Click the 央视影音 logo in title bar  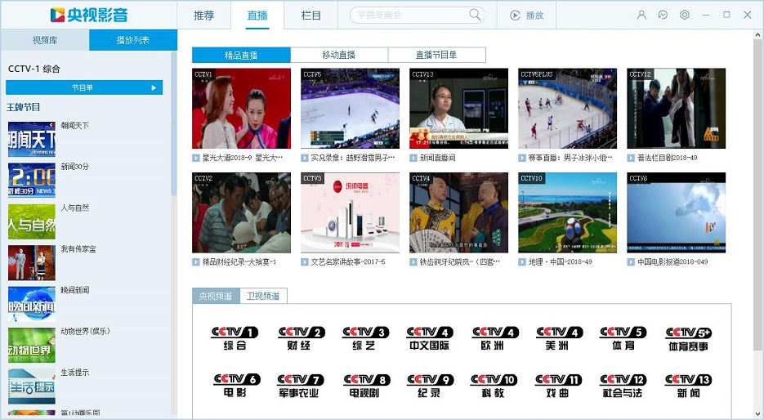coord(88,15)
